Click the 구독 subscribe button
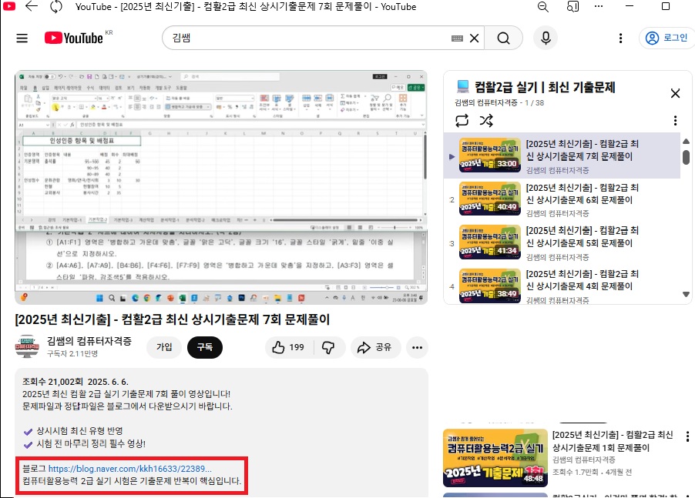 (x=205, y=347)
